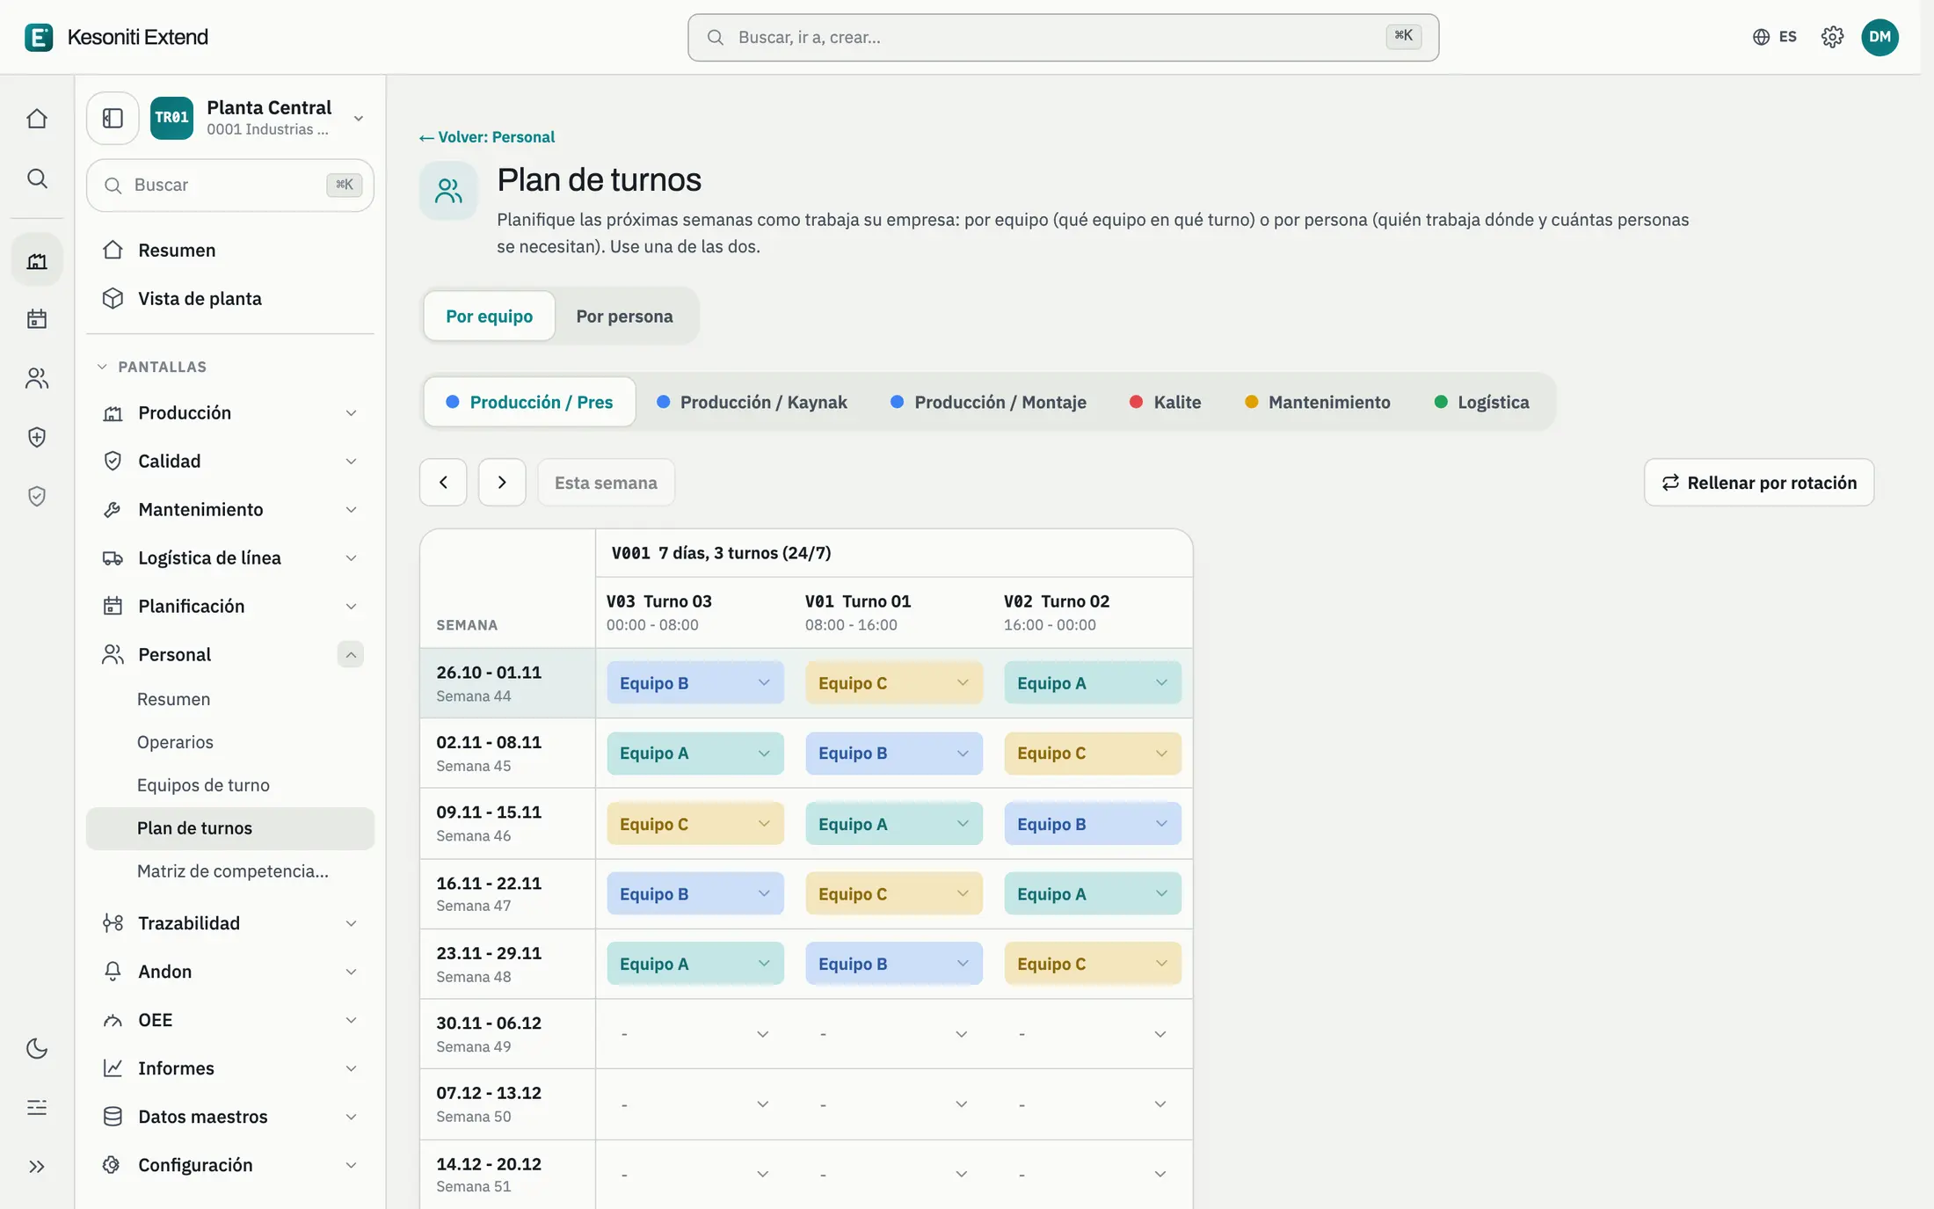1934x1209 pixels.
Task: Follow the Volver: Personal link
Action: [487, 137]
